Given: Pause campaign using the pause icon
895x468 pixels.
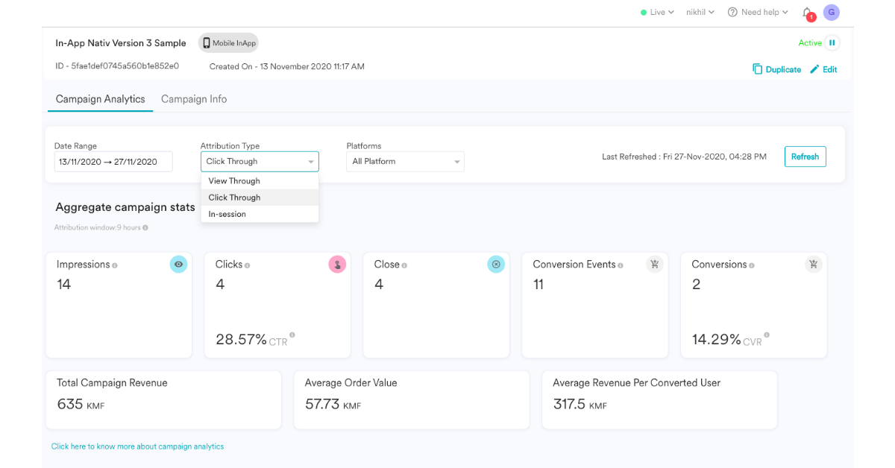Looking at the screenshot, I should tap(832, 42).
